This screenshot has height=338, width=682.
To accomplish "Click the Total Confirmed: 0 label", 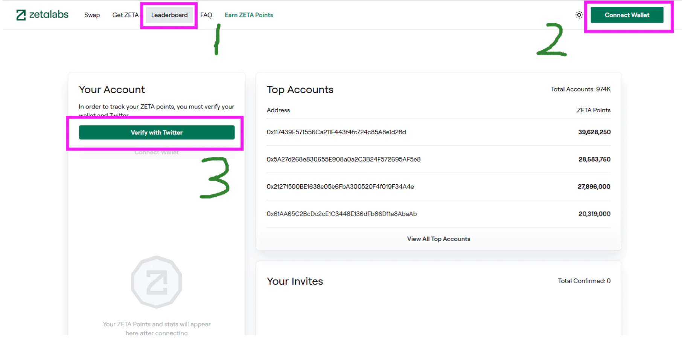I will click(584, 281).
